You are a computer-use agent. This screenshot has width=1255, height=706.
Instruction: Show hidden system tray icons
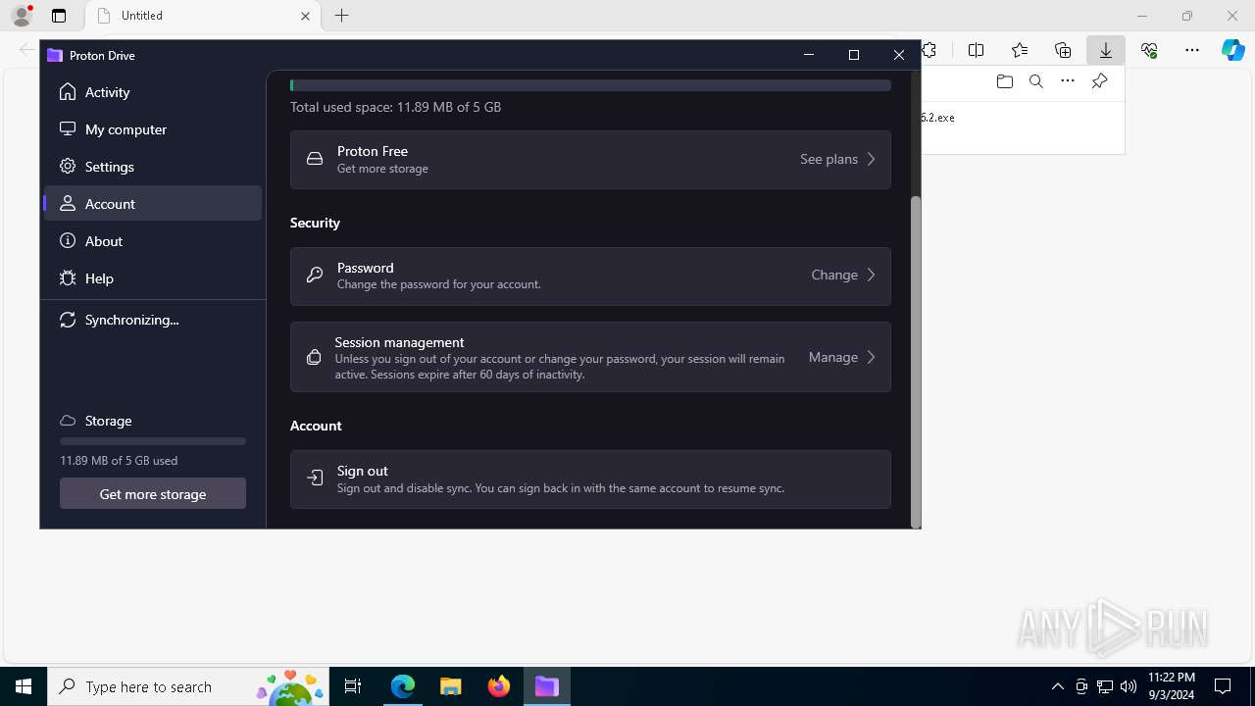coord(1057,686)
